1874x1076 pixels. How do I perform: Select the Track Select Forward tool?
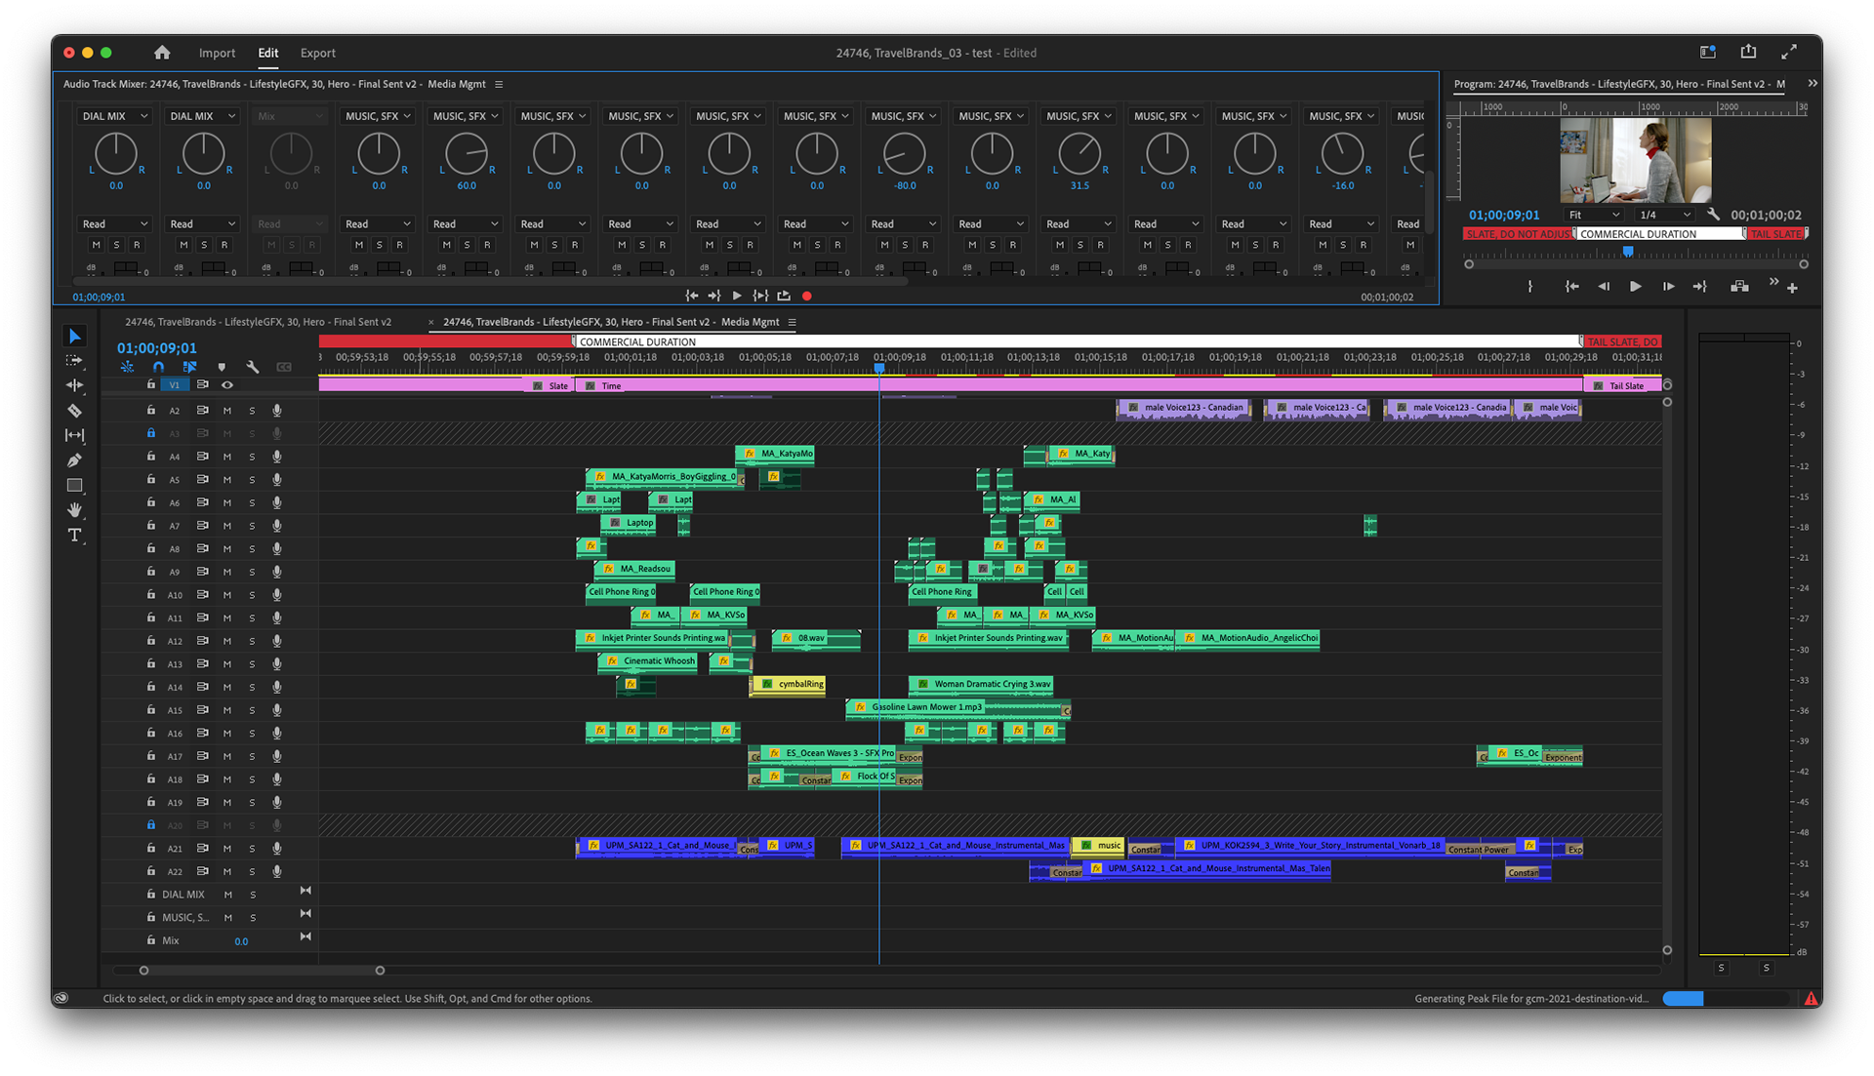[74, 361]
